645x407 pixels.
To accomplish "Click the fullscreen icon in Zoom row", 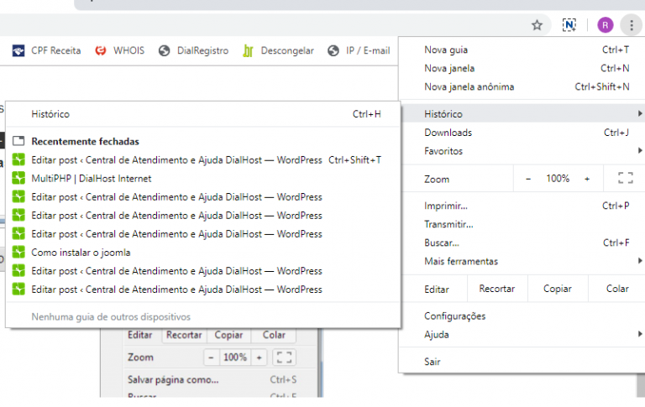I will [x=625, y=179].
